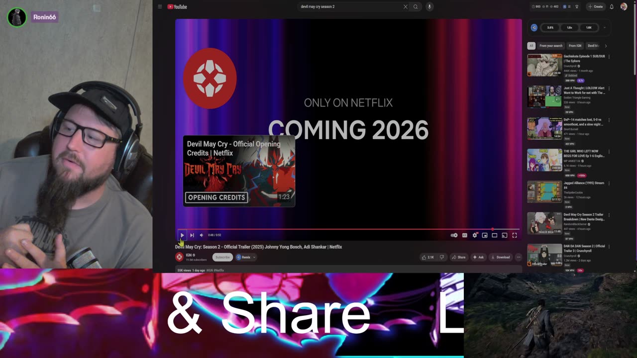Open the Devil May Cry Opening Credits end card
Screen dimensions: 637x358
(239, 171)
